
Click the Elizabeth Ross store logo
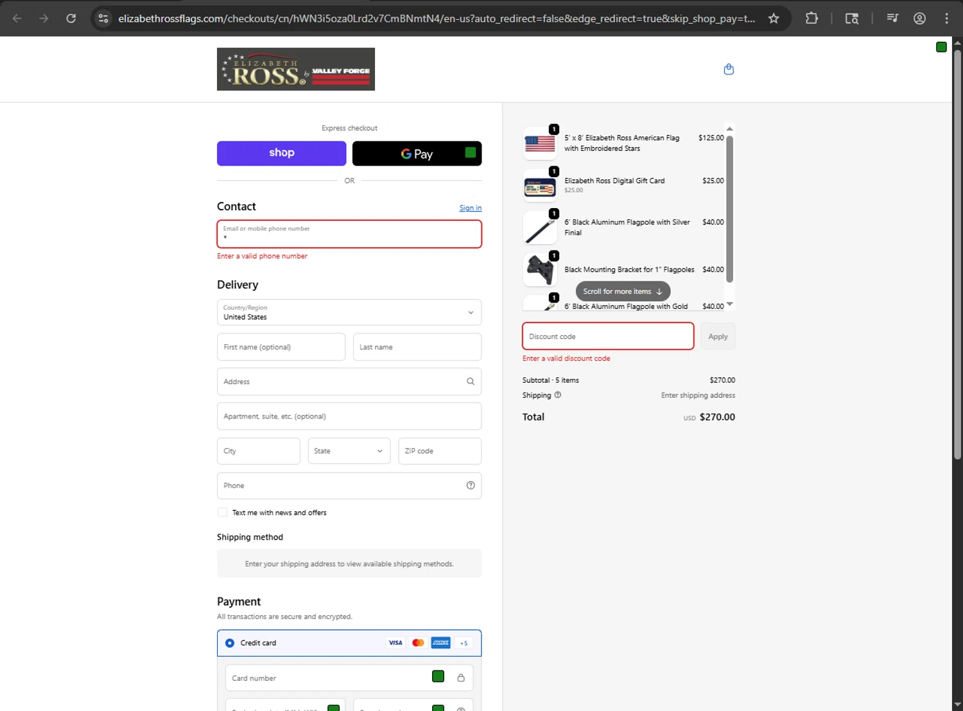[296, 69]
